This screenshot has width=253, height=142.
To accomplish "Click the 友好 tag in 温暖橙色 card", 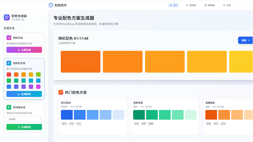I will [223, 124].
